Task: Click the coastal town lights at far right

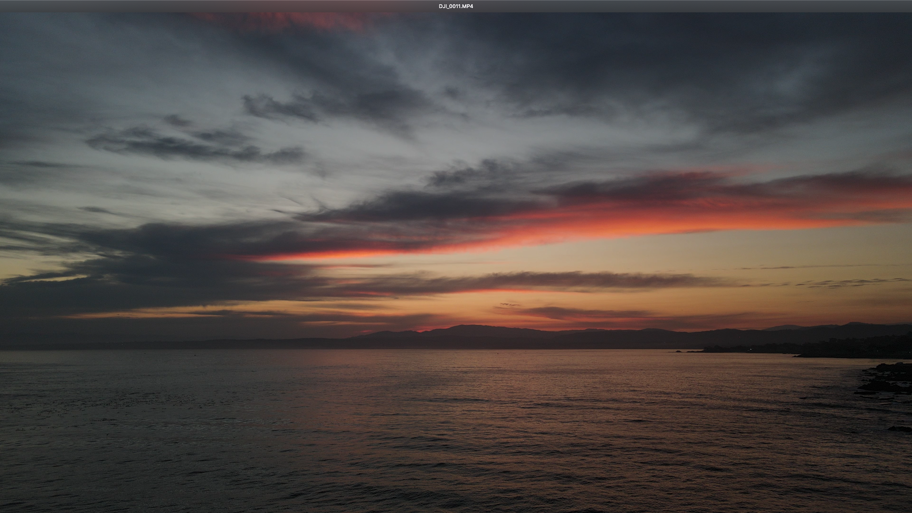Action: (855, 347)
